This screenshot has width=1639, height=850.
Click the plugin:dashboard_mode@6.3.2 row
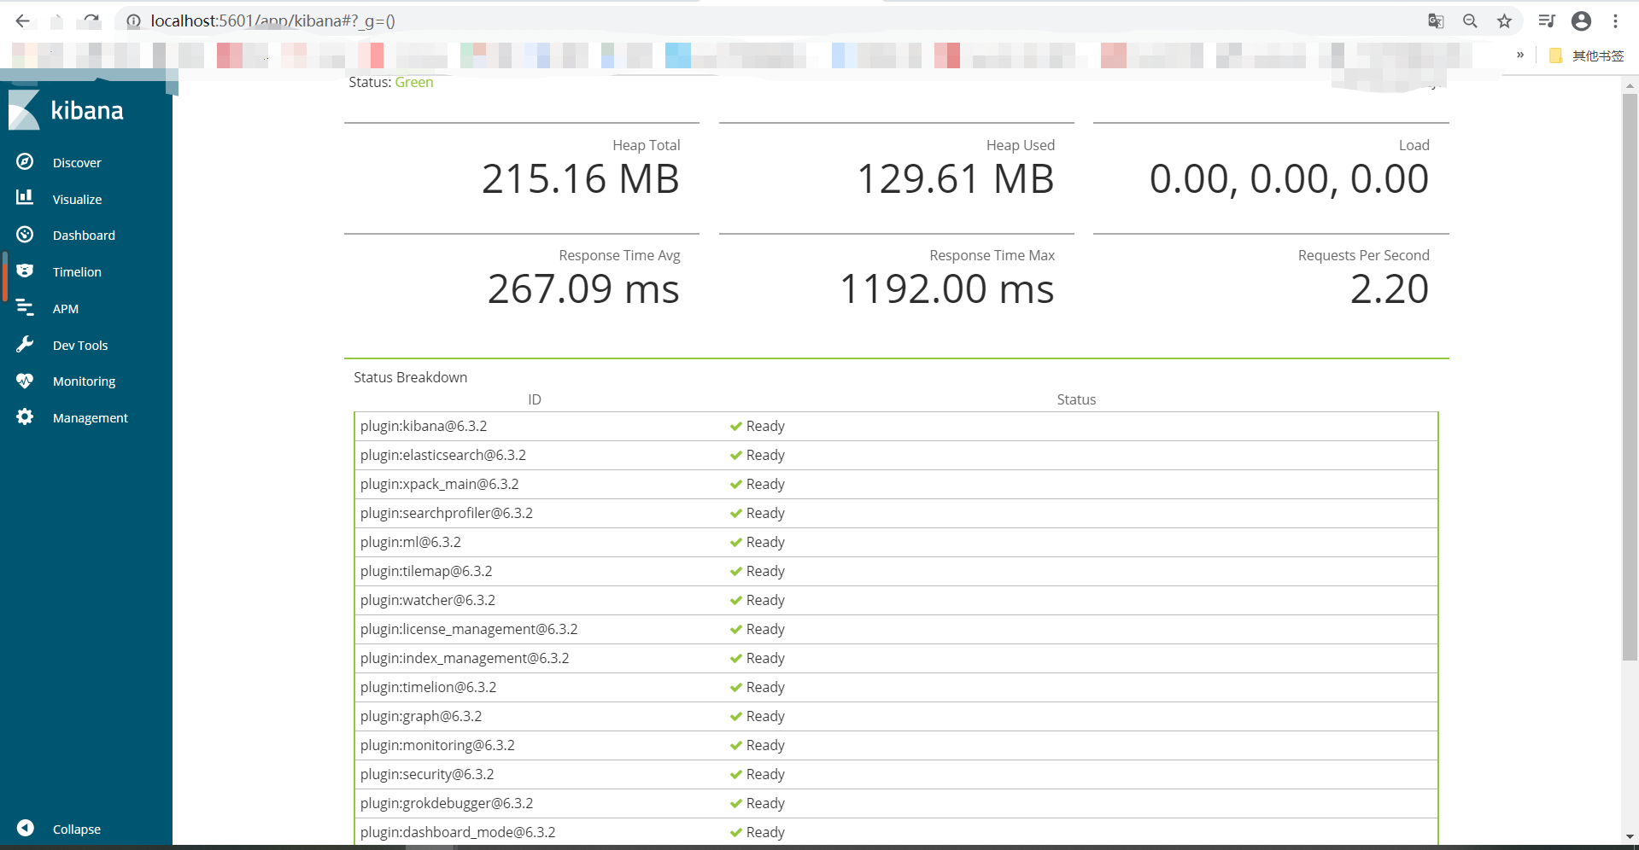[x=896, y=832]
